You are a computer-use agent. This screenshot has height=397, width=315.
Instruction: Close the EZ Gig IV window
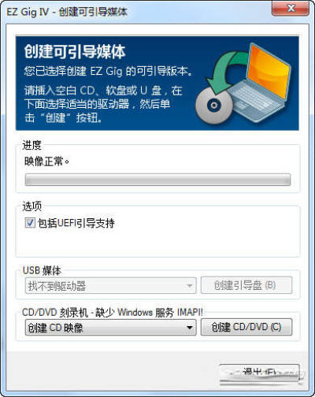tap(290, 9)
